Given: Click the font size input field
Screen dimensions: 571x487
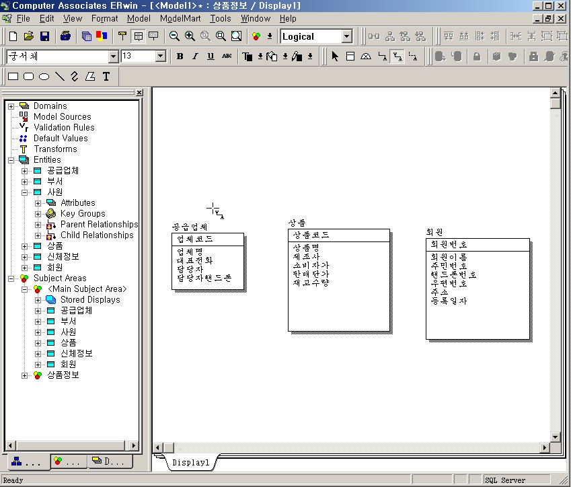Looking at the screenshot, I should click(x=139, y=56).
